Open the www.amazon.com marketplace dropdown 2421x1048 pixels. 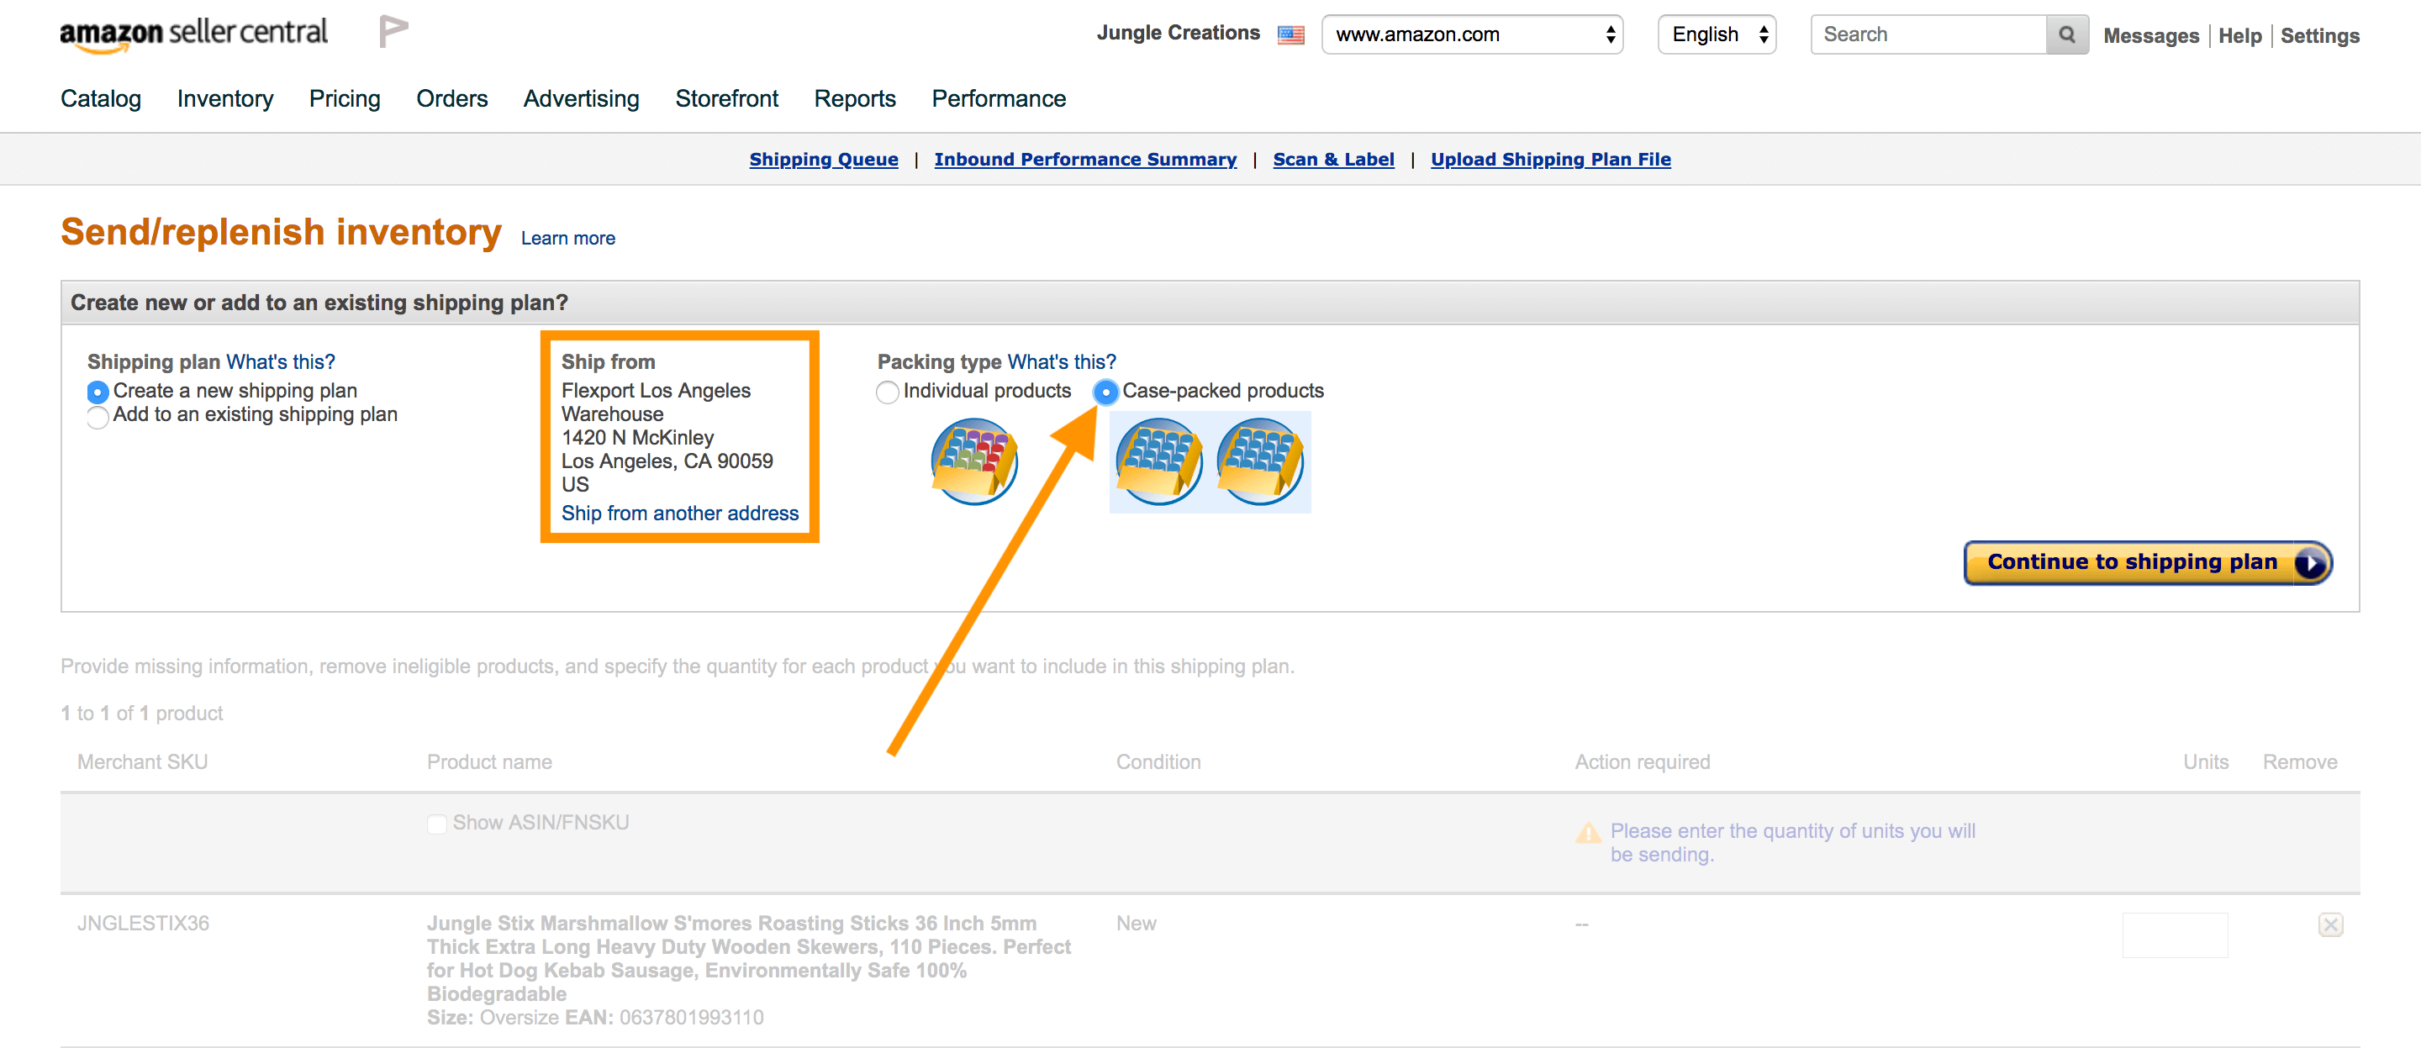[1471, 34]
